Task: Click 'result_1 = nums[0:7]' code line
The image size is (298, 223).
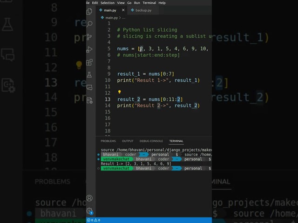Action: [x=146, y=74]
